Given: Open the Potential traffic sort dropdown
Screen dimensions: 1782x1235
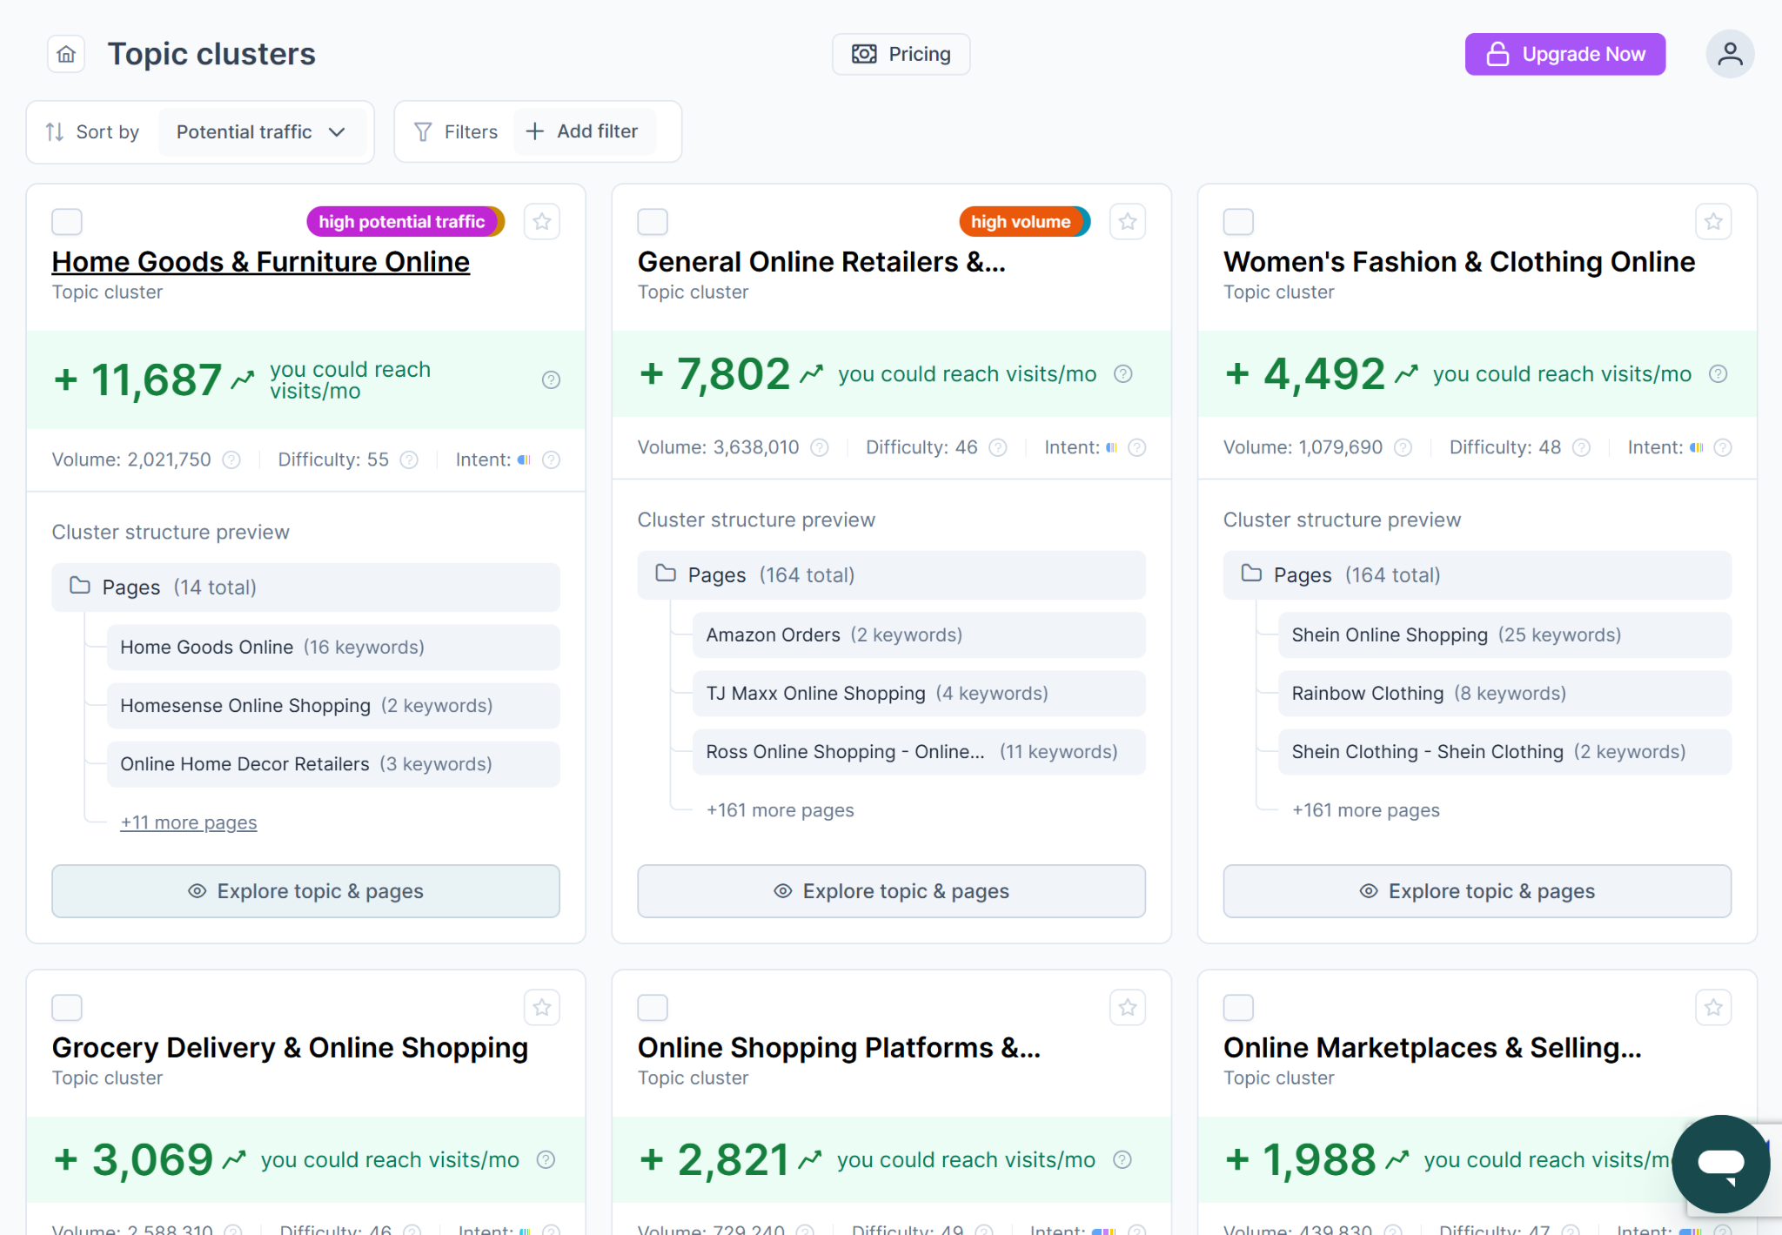Looking at the screenshot, I should (x=261, y=132).
